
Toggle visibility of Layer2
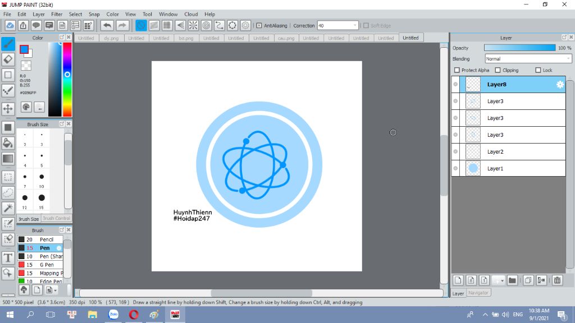[x=455, y=151]
